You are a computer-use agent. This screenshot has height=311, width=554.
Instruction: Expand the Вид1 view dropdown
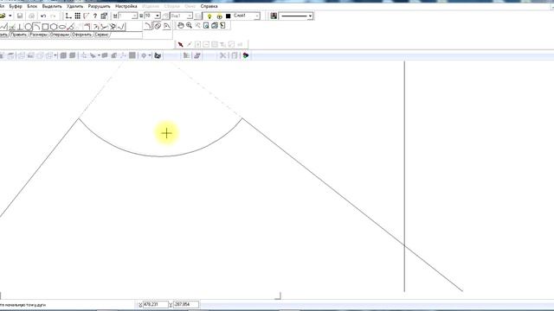[190, 16]
